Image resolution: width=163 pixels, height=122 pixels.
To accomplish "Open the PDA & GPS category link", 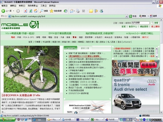I will [x=29, y=37].
